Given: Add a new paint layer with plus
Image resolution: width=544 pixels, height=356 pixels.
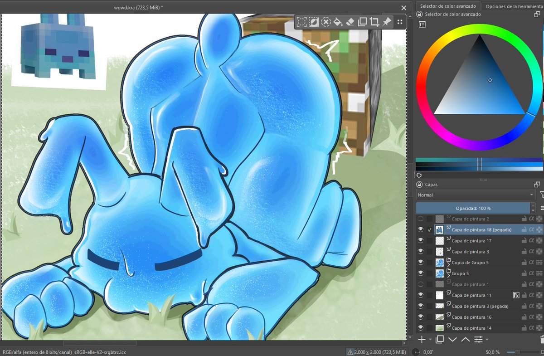Looking at the screenshot, I should coord(422,339).
